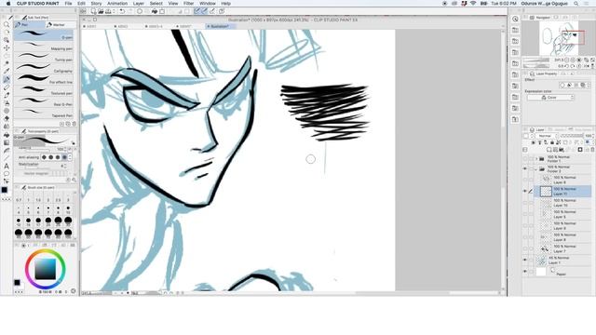Switch to the Illustration canvas tab

(220, 27)
